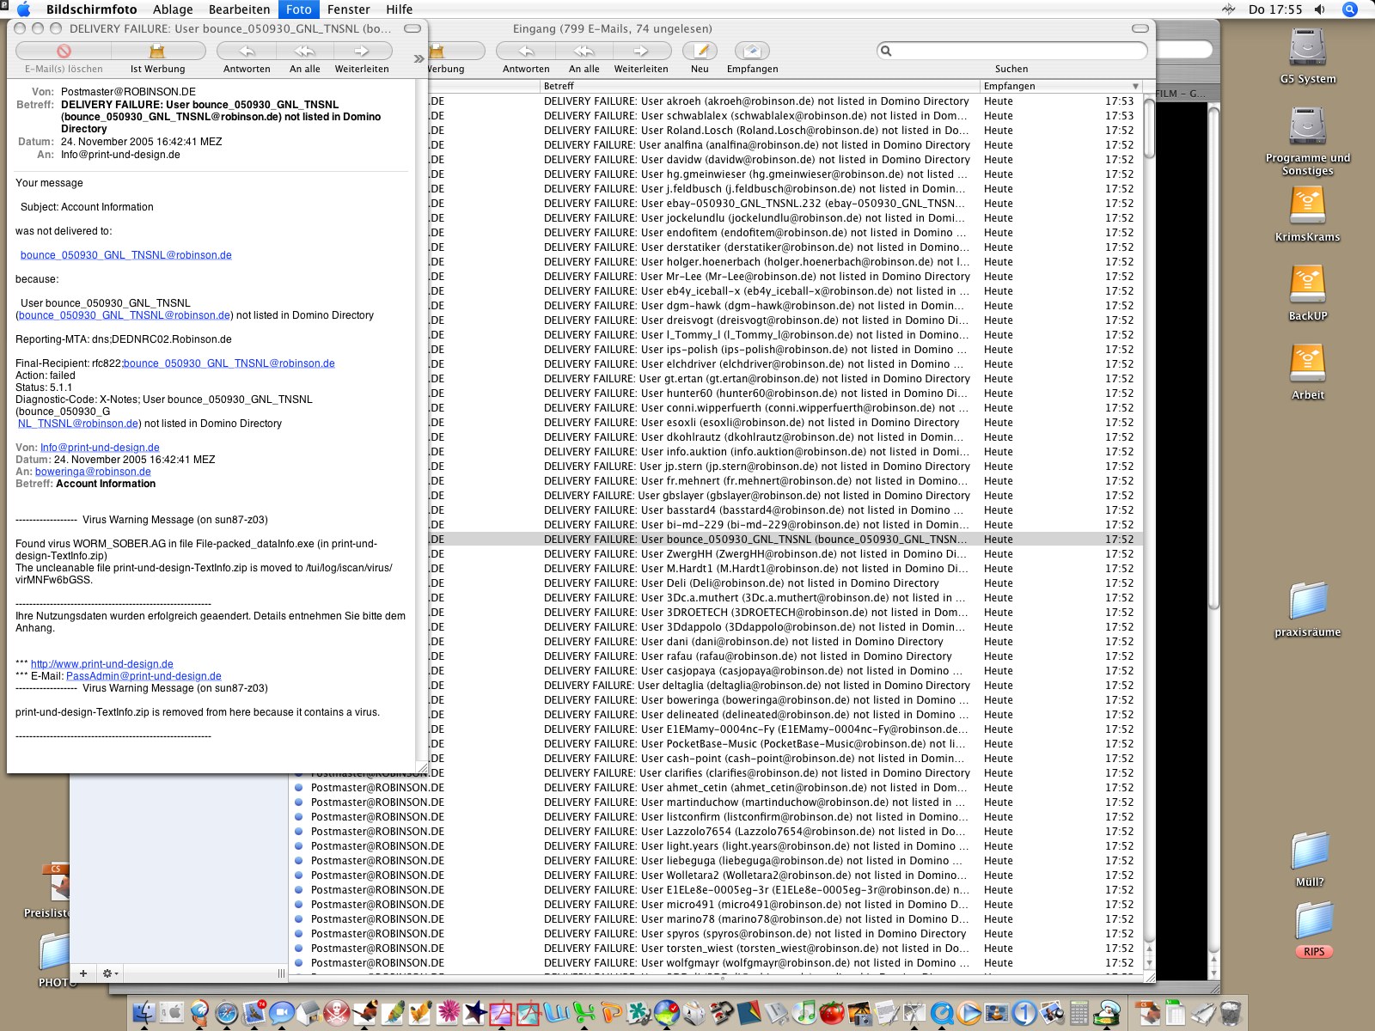Click Empfangen get mail icon
The width and height of the screenshot is (1375, 1031).
point(752,52)
